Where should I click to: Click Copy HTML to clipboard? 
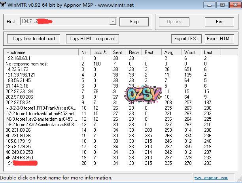93,39
